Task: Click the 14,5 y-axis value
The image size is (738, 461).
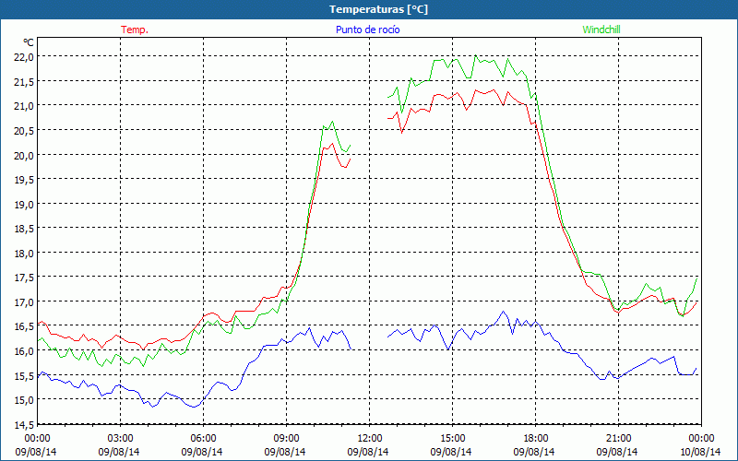Action: (26, 425)
